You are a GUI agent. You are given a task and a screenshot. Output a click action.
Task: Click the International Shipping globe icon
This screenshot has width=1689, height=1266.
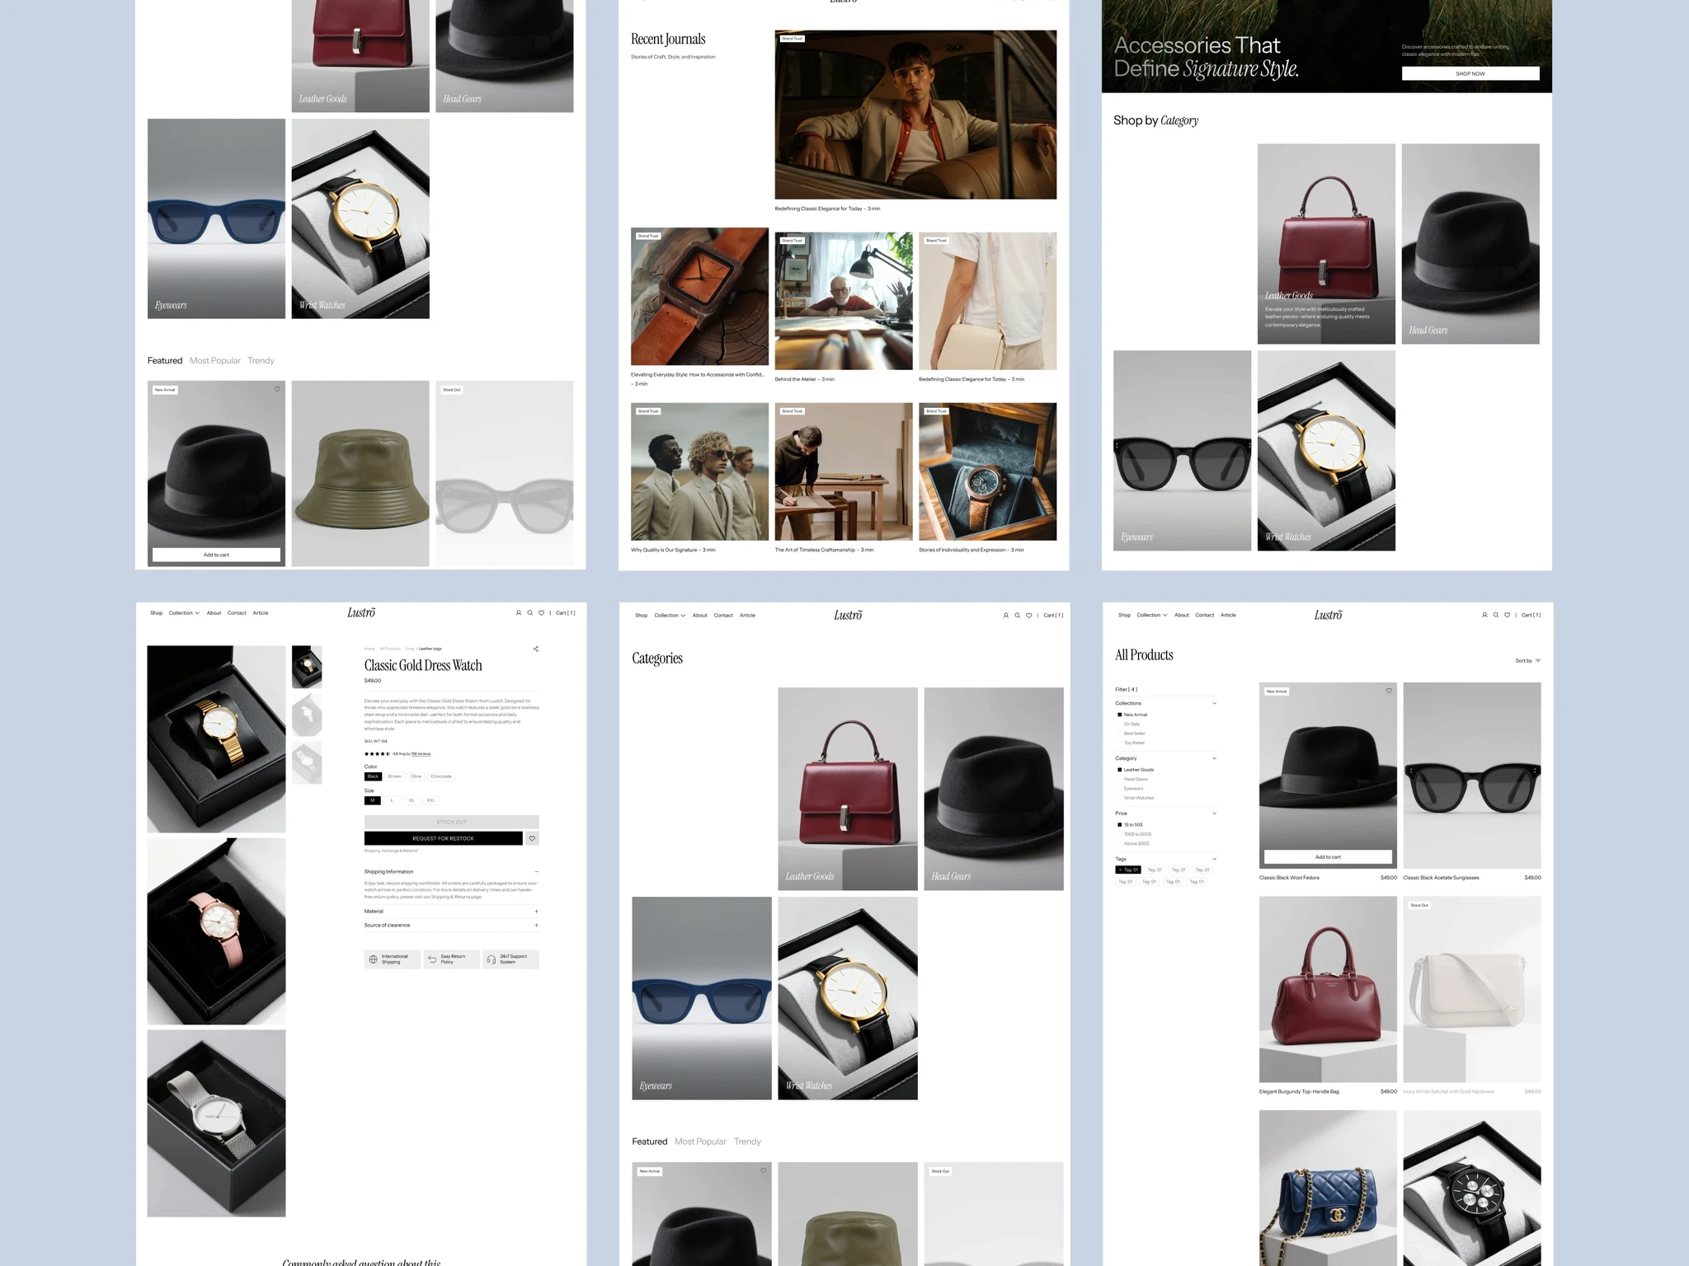click(374, 959)
